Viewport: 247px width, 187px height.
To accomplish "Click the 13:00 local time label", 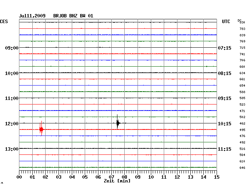I will [12, 149].
